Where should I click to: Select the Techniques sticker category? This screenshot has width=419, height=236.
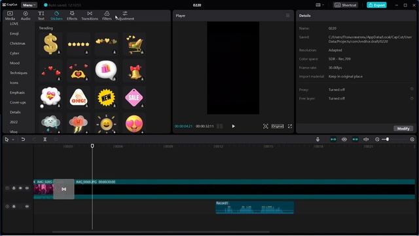[x=18, y=73]
